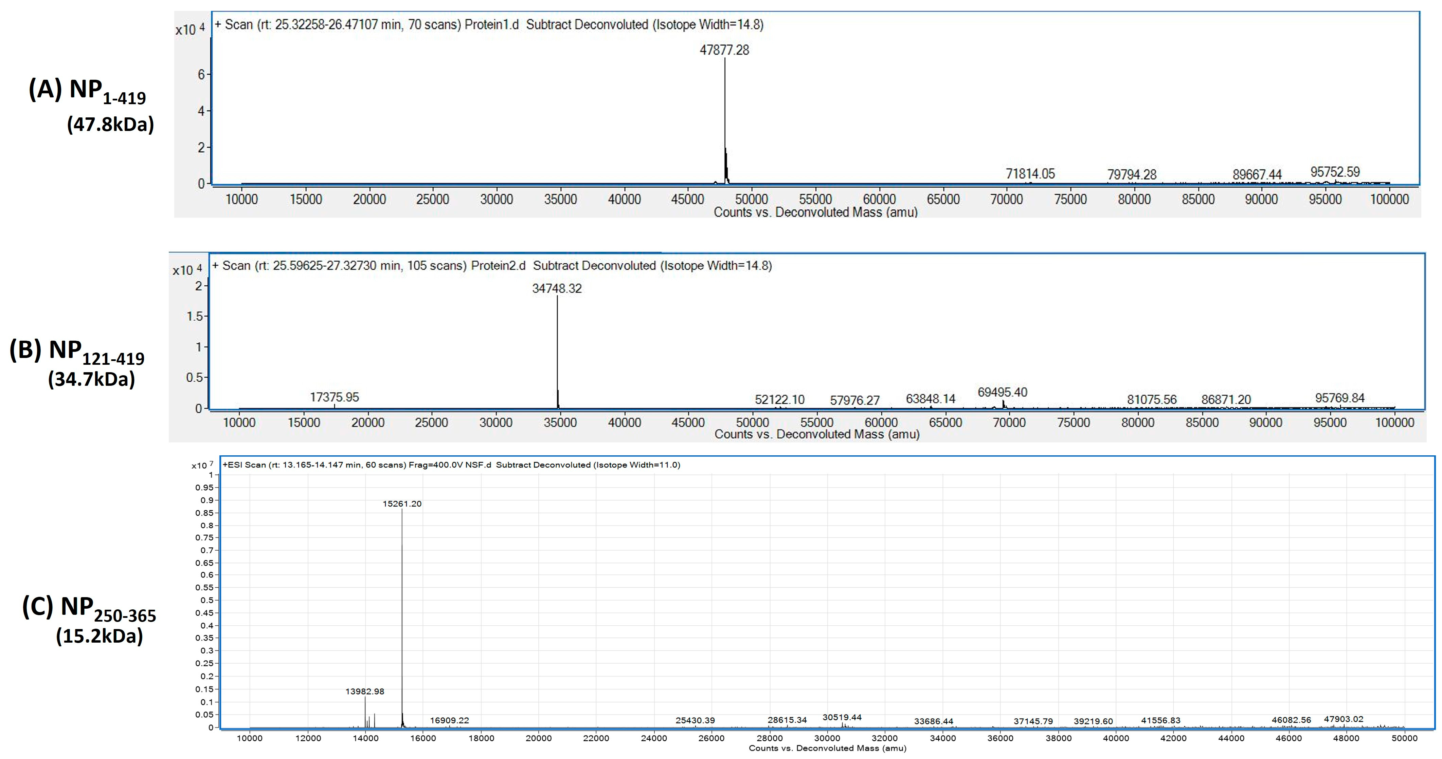Click the Protein1.d scan title text
This screenshot has height=759, width=1442.
pyautogui.click(x=489, y=25)
